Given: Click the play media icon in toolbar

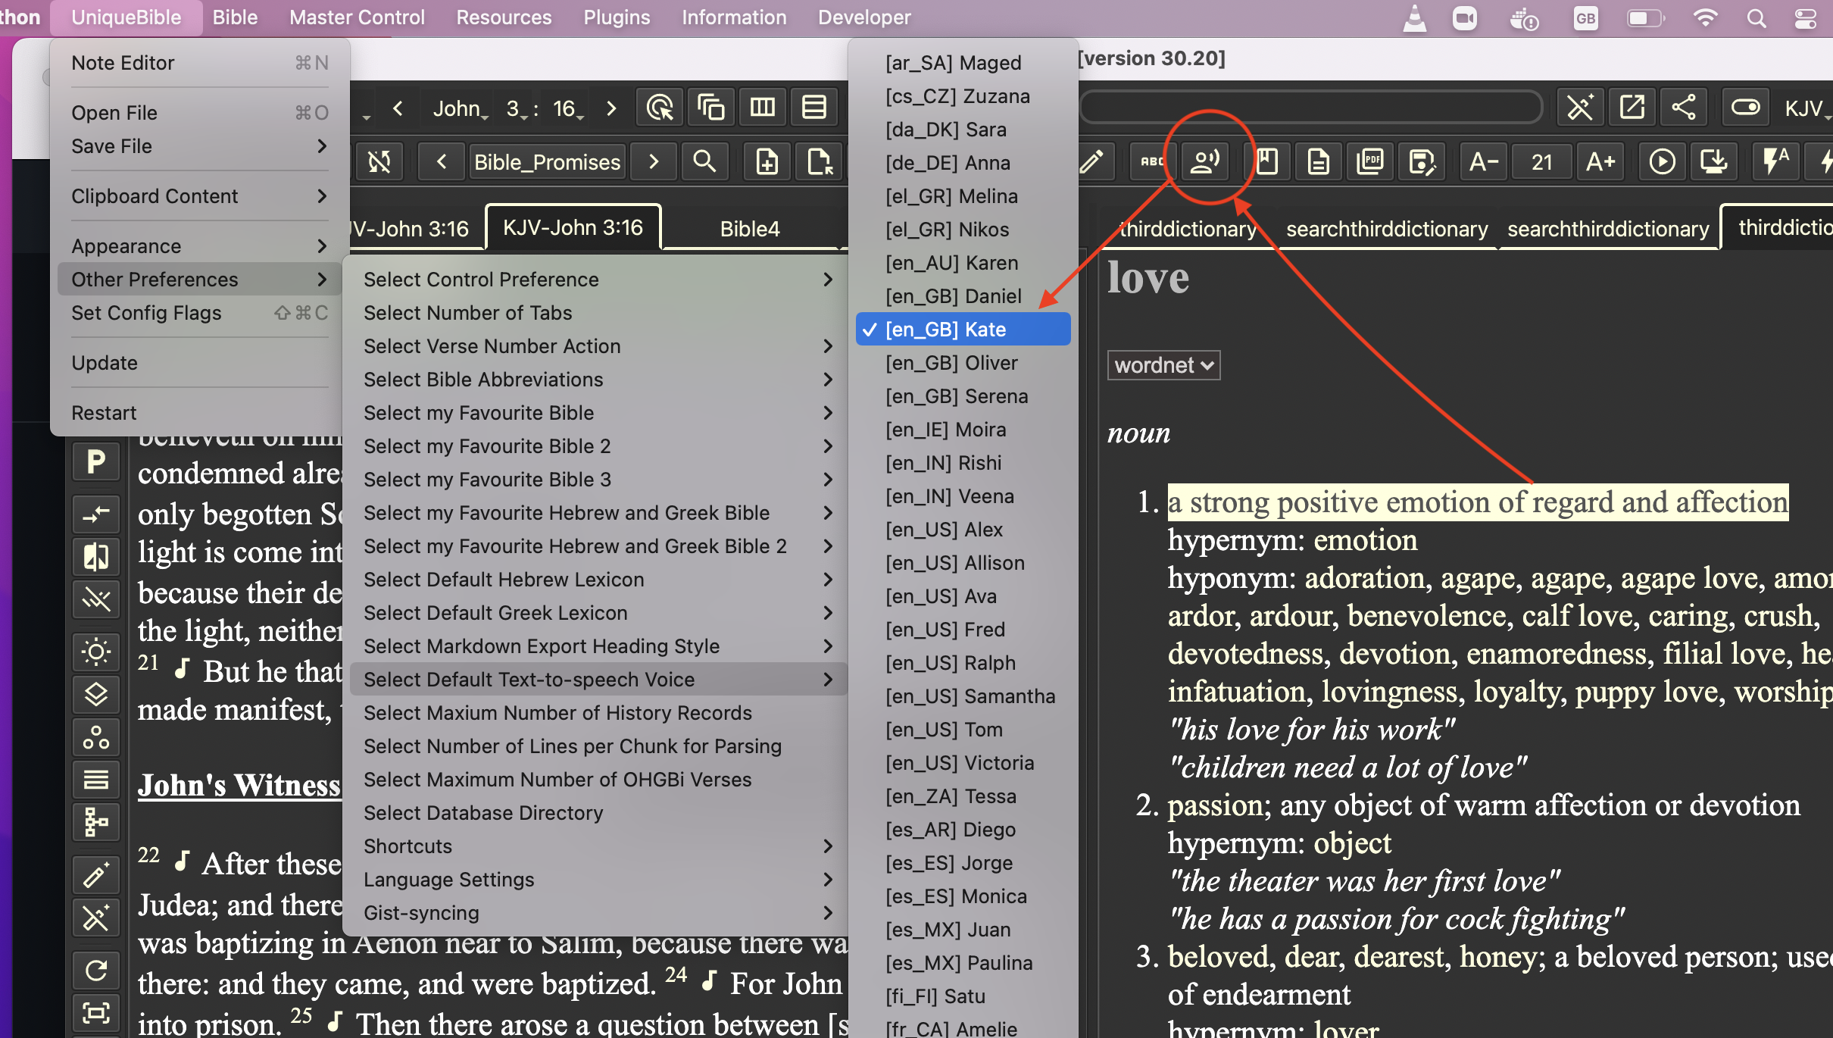Looking at the screenshot, I should click(1662, 161).
